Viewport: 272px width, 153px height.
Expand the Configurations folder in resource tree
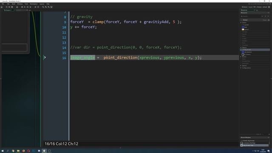coord(241,68)
